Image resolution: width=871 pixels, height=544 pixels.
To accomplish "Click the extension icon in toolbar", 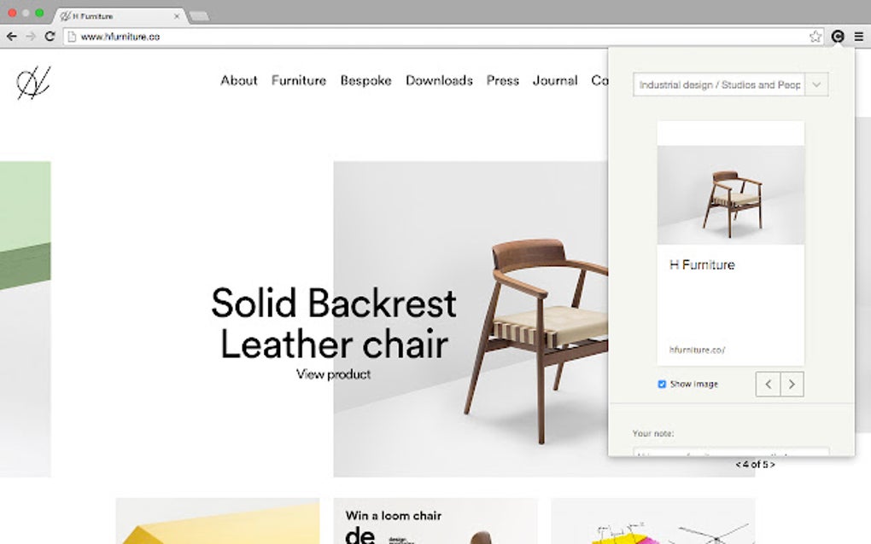I will pyautogui.click(x=838, y=37).
